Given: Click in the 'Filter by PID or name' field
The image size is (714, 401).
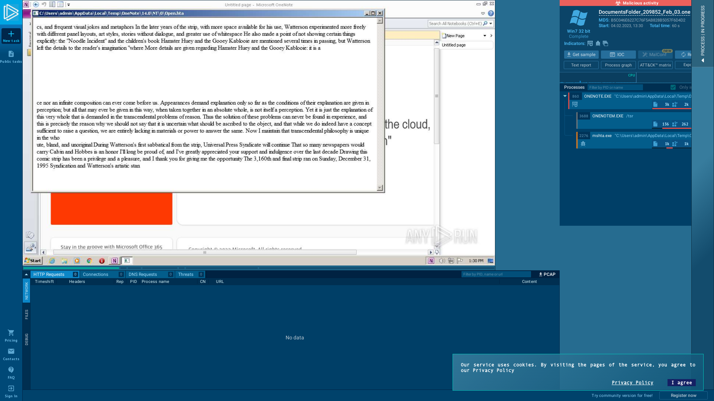Looking at the screenshot, I should (615, 87).
